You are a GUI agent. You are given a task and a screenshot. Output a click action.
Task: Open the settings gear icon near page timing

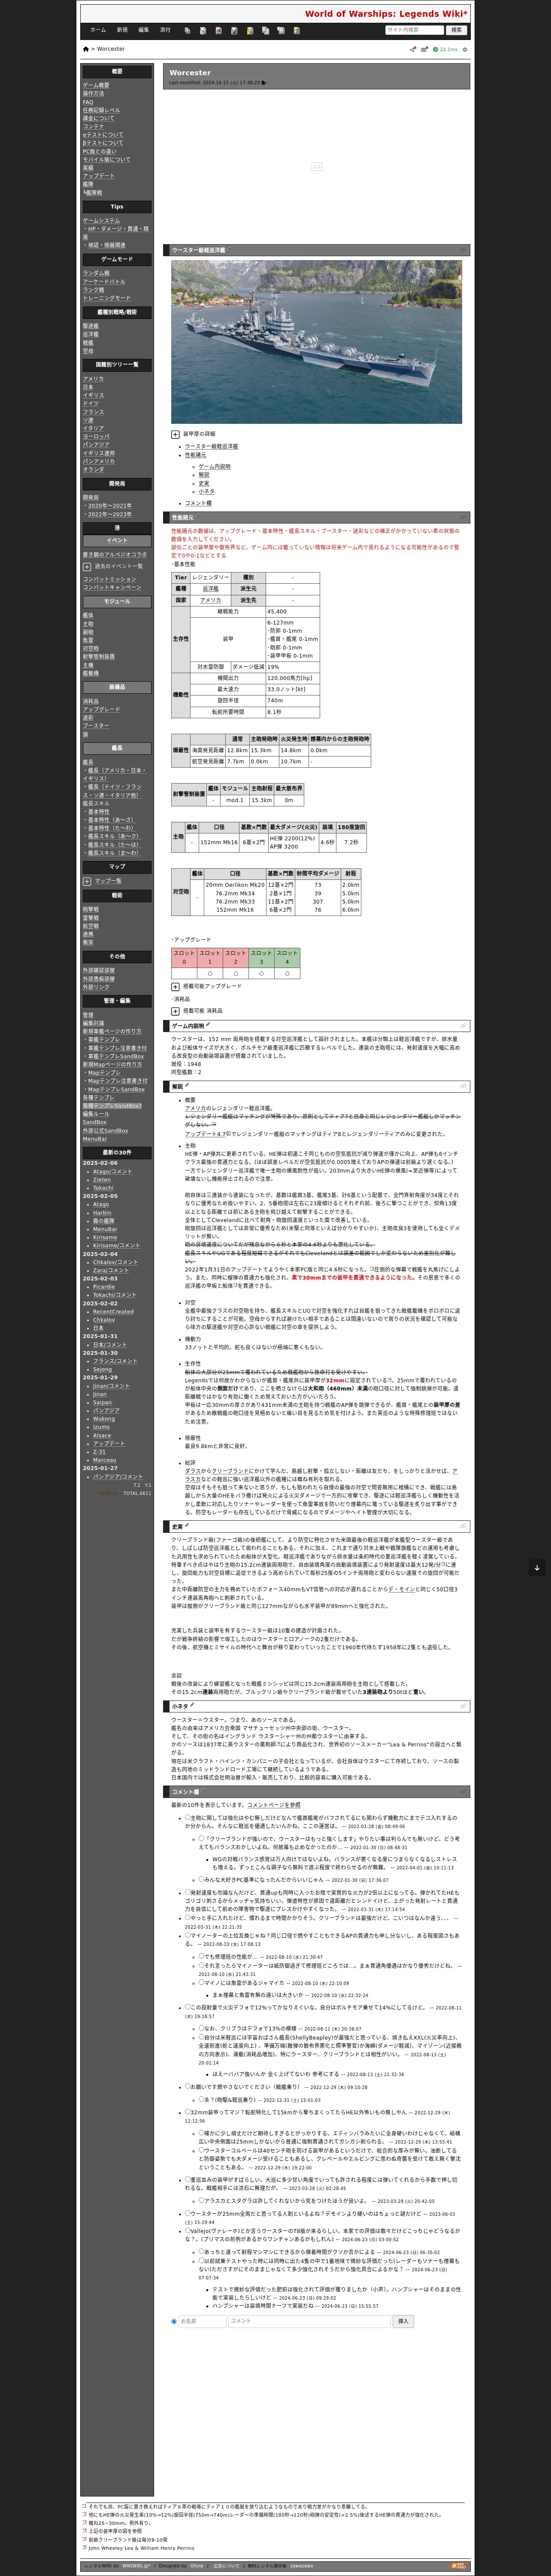[x=465, y=49]
